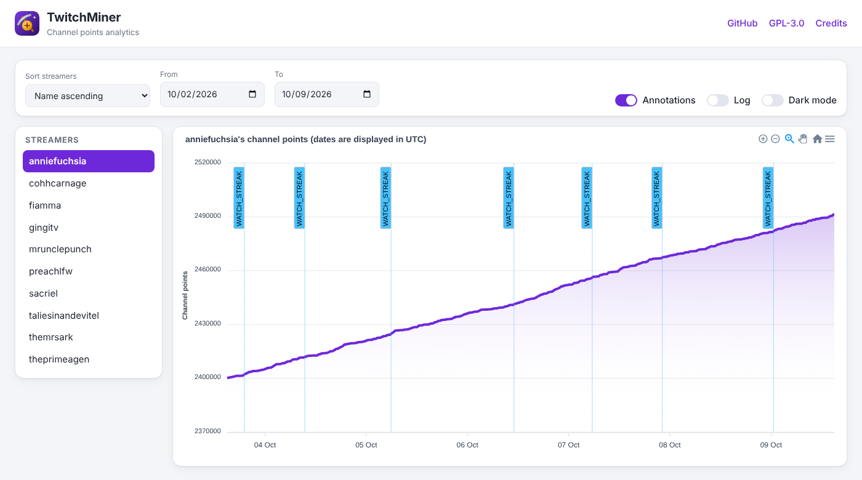862x480 pixels.
Task: Click the "Channel points analytics" subtitle
Action: [x=93, y=33]
